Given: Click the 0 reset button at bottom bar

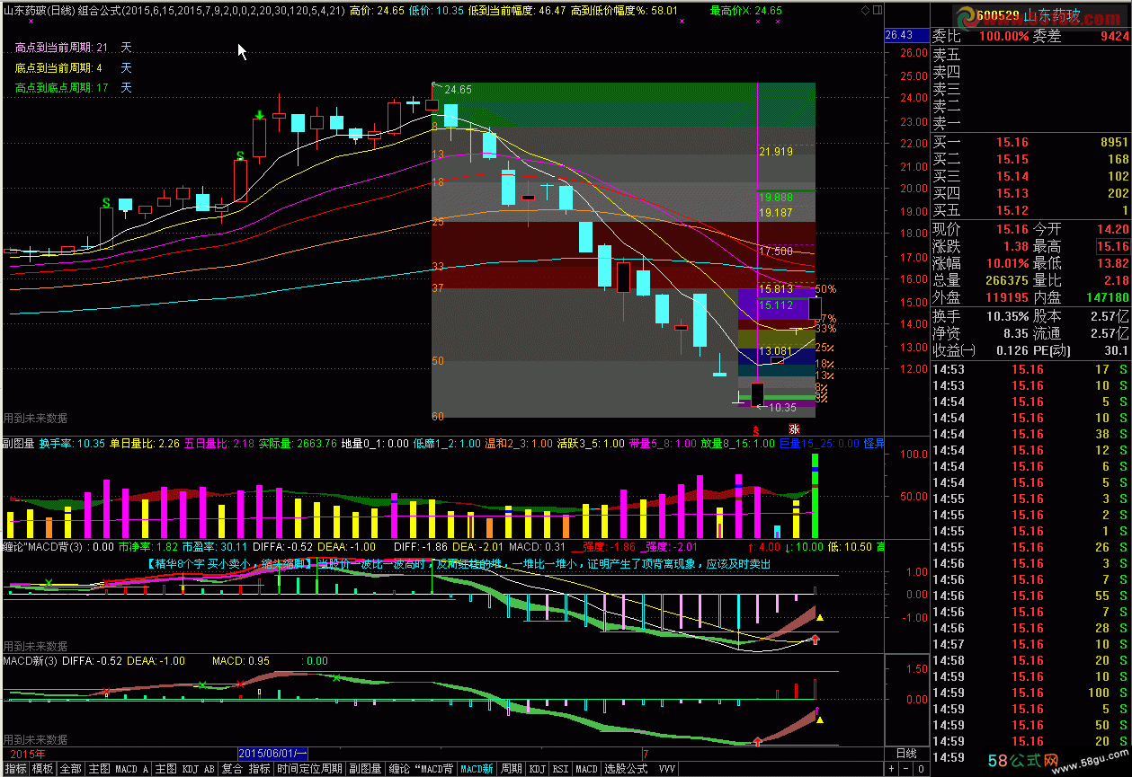Looking at the screenshot, I should (x=922, y=769).
